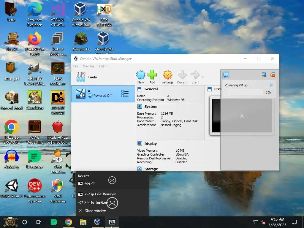Click the Storage section header

pyautogui.click(x=151, y=169)
